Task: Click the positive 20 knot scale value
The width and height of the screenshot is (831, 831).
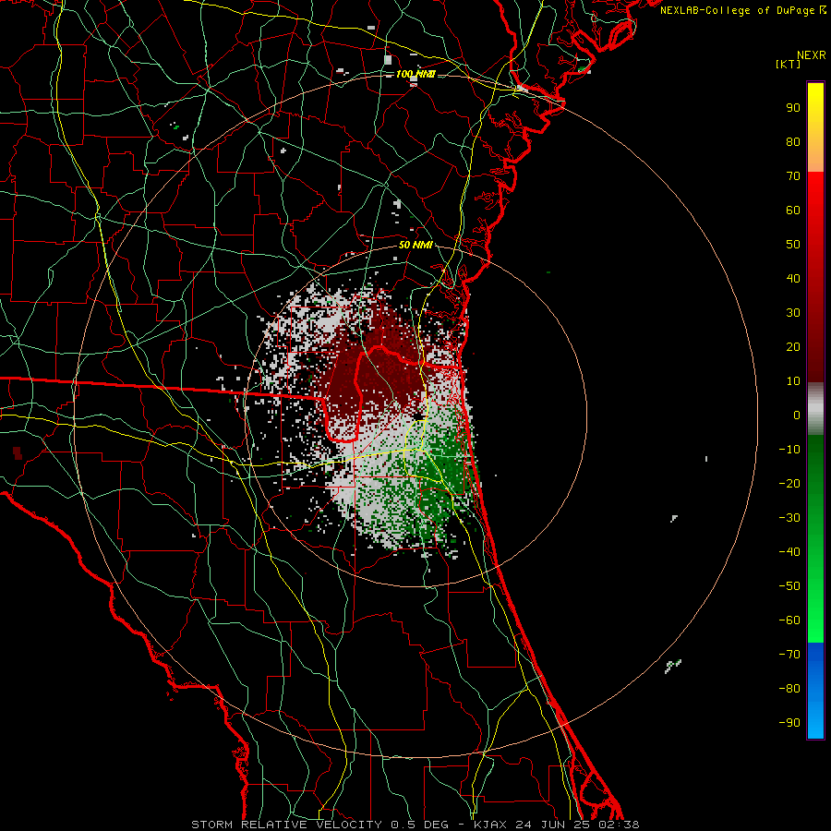Action: [793, 346]
